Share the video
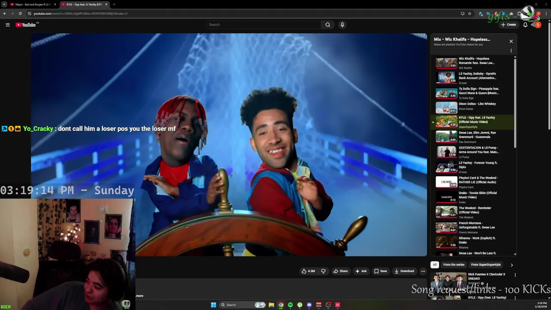This screenshot has width=551, height=310. click(341, 271)
